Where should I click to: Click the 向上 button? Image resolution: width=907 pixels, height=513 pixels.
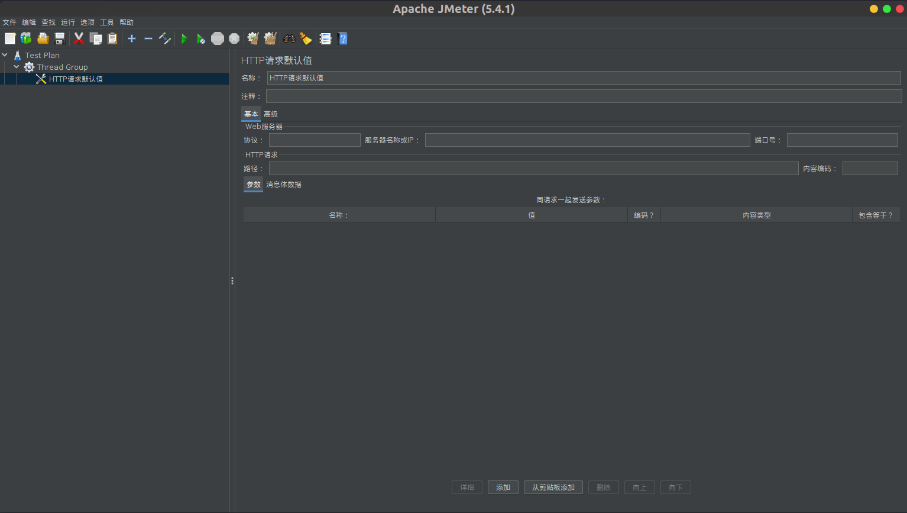click(640, 488)
